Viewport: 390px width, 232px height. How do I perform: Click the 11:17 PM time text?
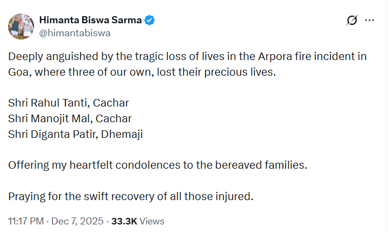[x=25, y=221]
